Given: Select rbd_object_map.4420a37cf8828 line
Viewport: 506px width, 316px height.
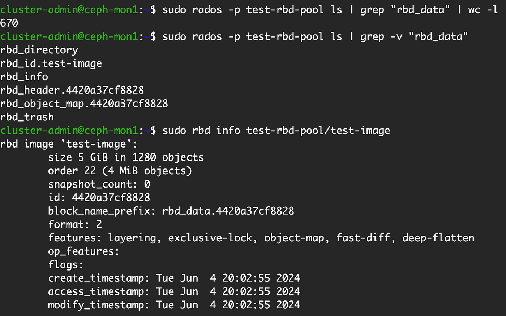Looking at the screenshot, I should pyautogui.click(x=84, y=104).
